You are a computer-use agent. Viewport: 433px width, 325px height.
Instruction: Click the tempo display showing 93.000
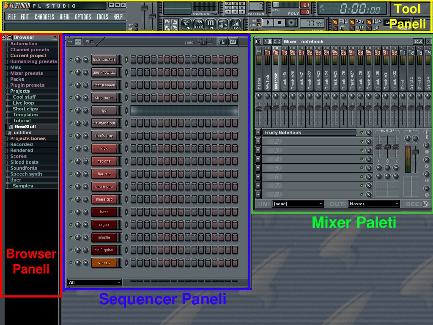(x=312, y=24)
